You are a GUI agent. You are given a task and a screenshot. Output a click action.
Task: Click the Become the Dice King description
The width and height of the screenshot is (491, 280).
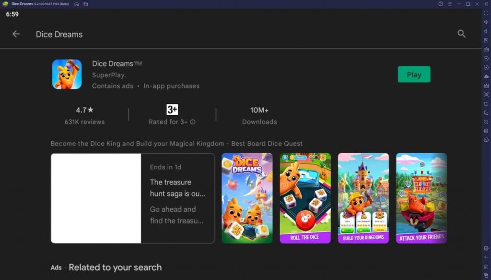[x=176, y=144]
